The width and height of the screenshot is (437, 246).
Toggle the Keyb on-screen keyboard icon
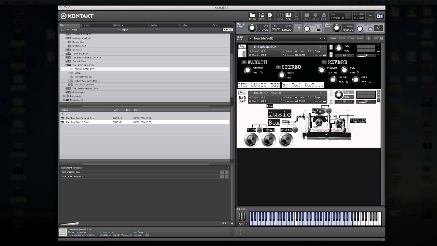(288, 16)
